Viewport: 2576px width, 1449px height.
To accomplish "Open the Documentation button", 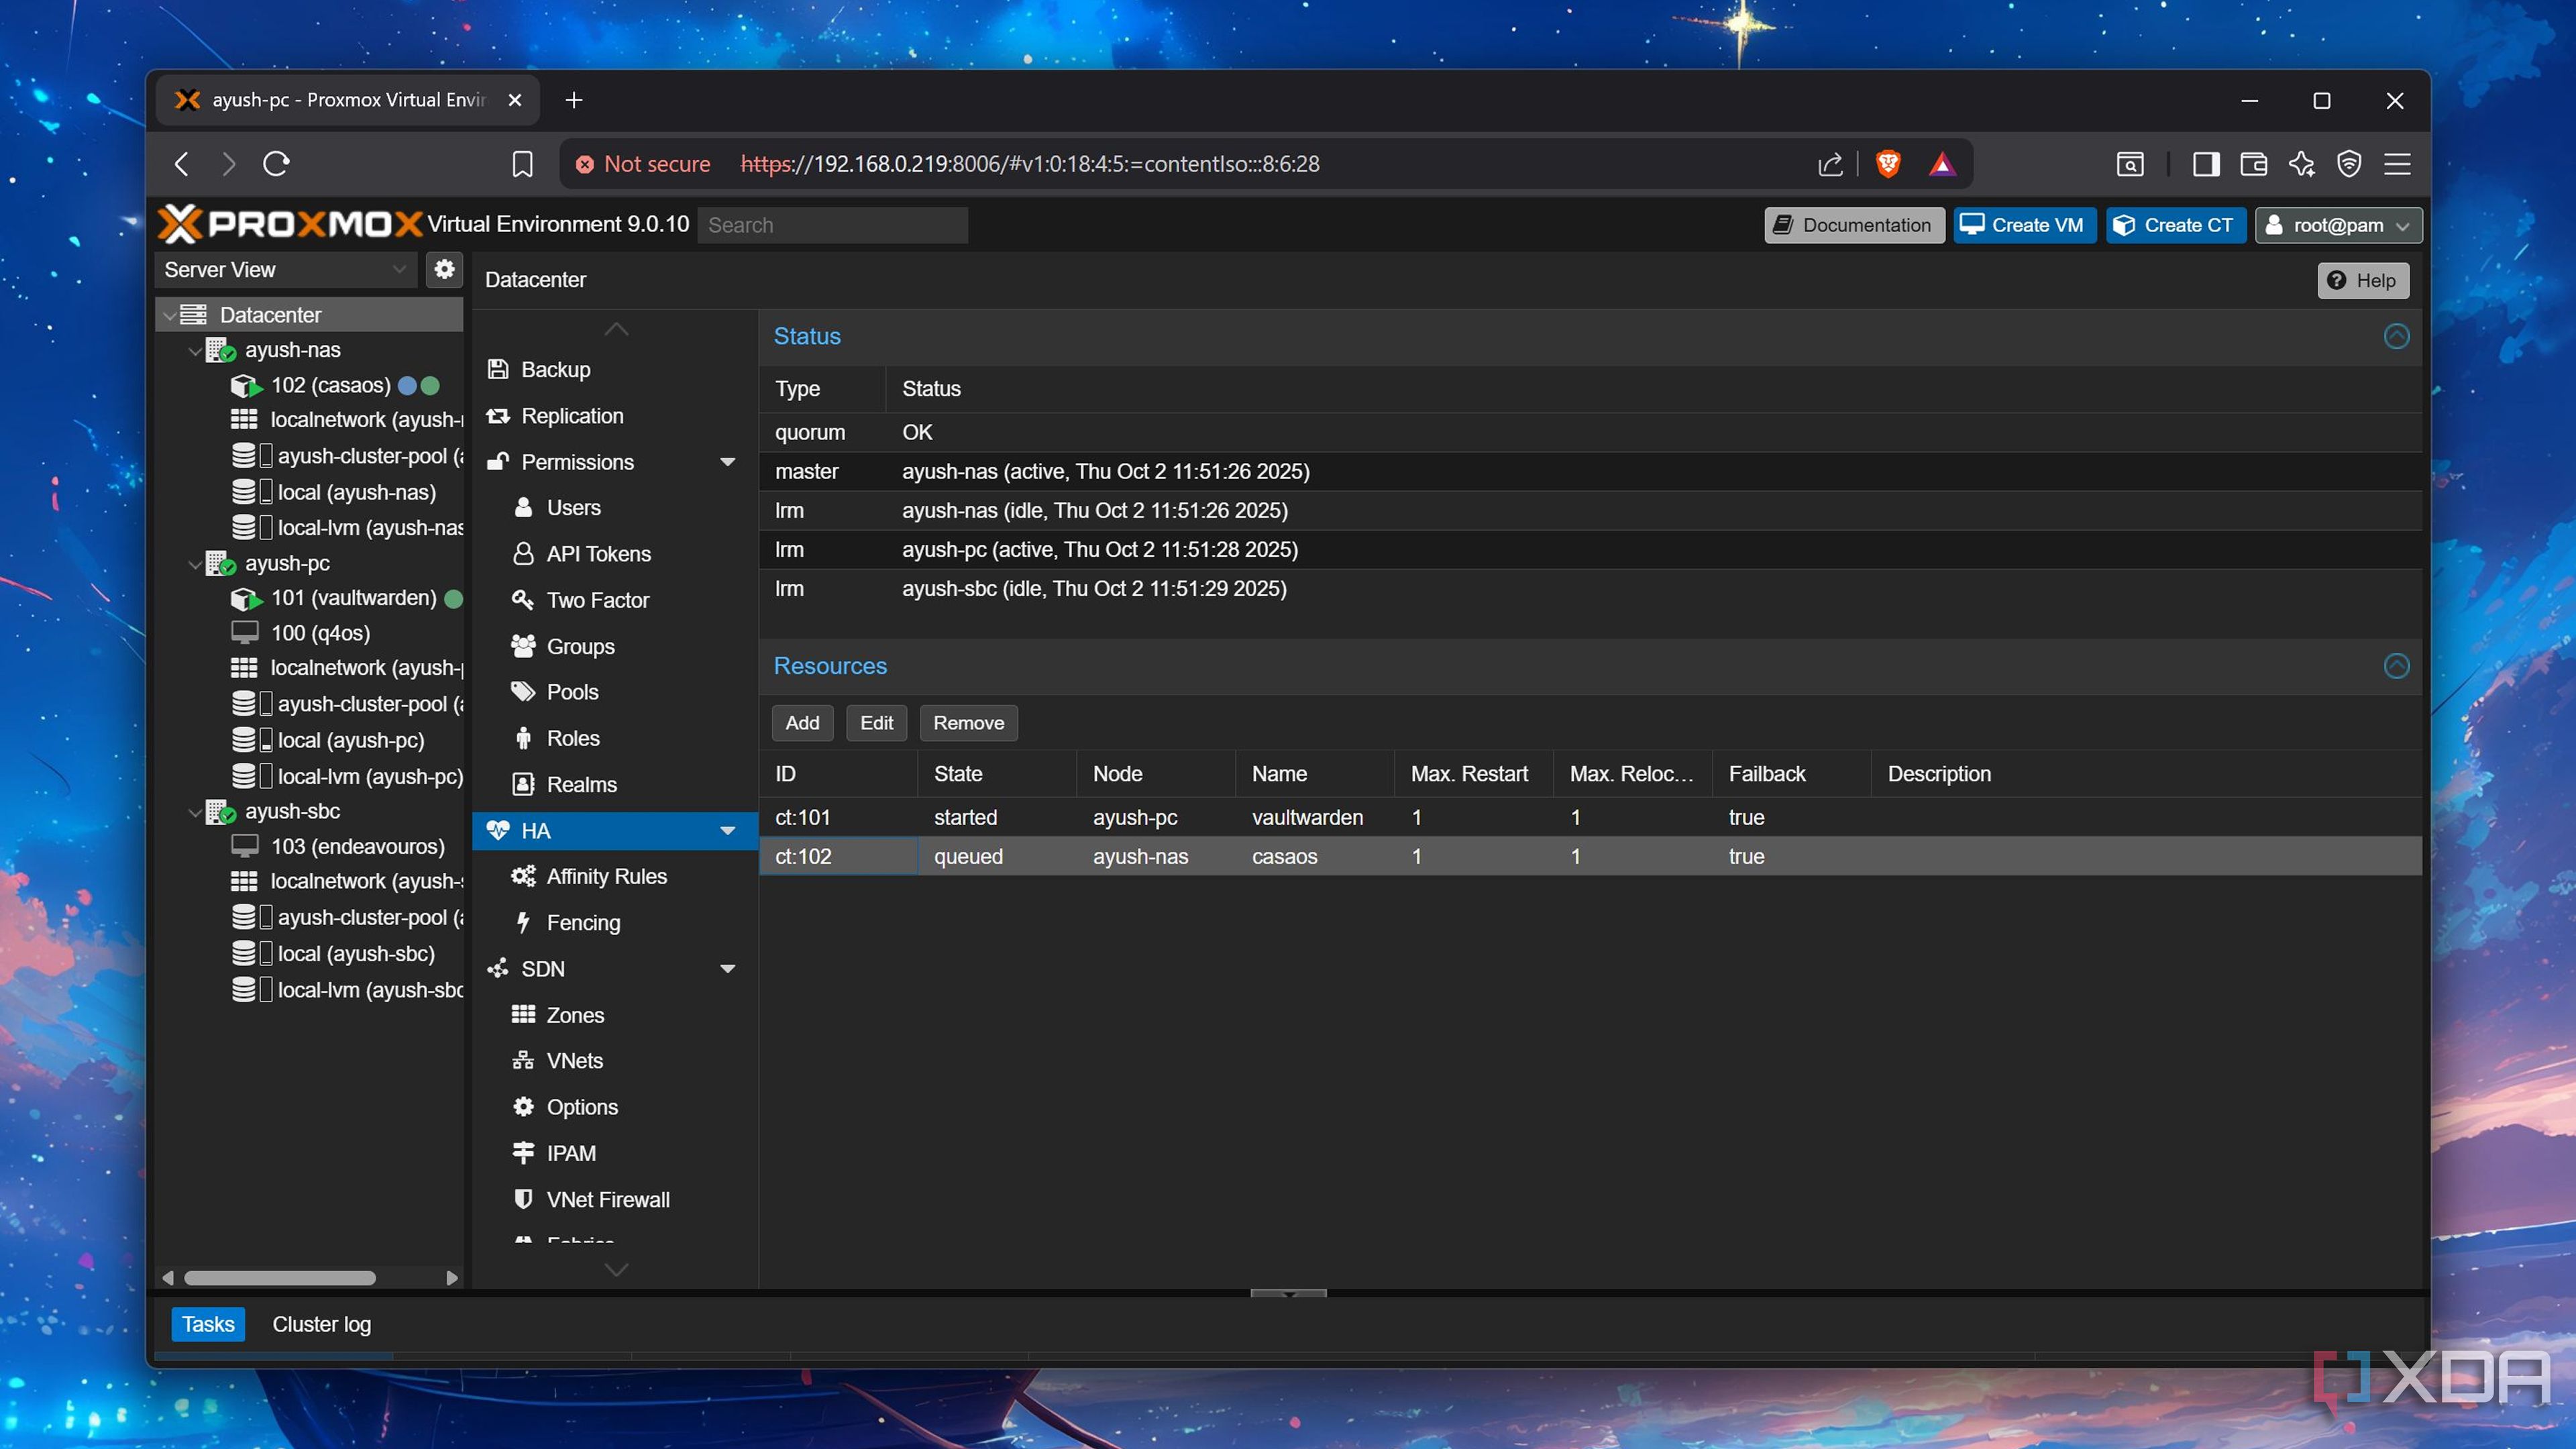I will [x=1853, y=225].
